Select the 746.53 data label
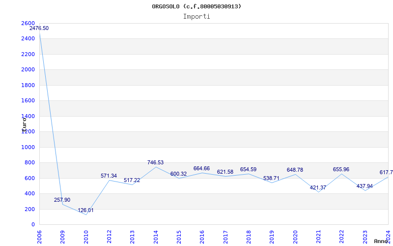Image resolution: width=393 pixels, height=246 pixels. 155,162
